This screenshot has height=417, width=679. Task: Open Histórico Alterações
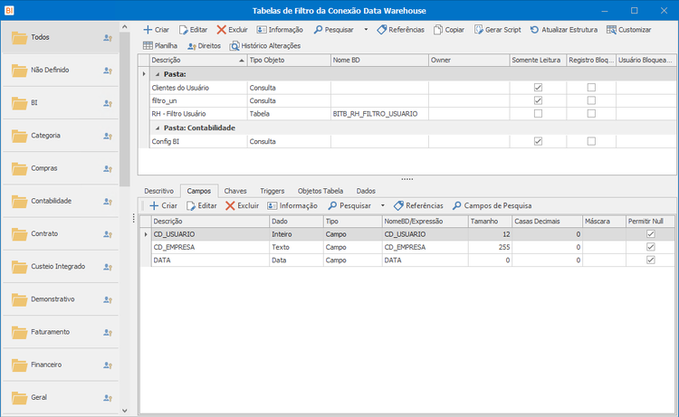point(265,46)
